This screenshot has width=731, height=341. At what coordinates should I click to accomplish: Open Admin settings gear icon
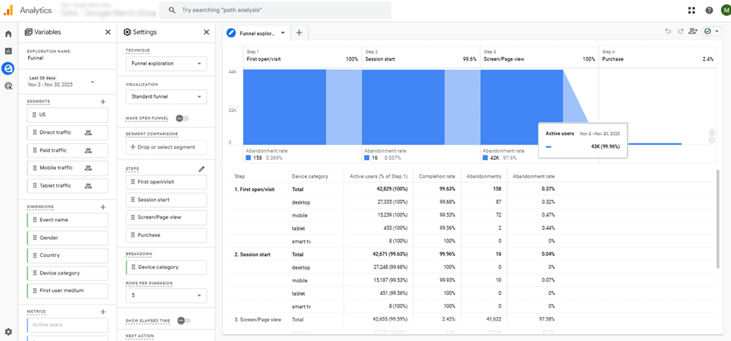click(8, 331)
